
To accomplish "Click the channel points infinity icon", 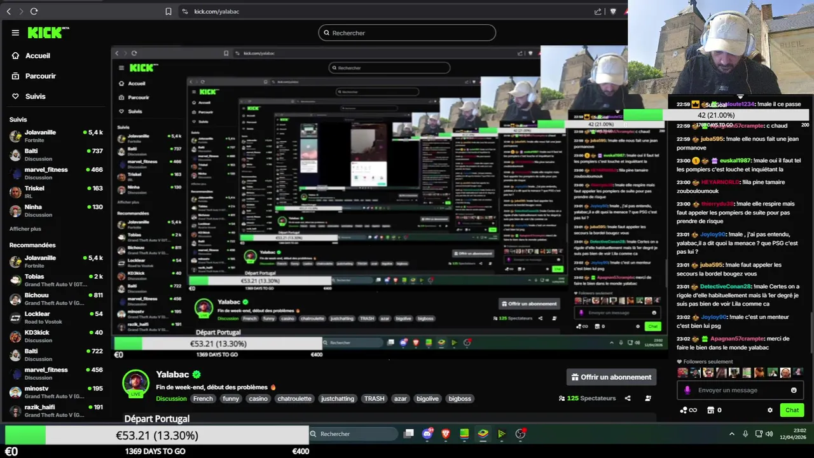I will [x=689, y=410].
